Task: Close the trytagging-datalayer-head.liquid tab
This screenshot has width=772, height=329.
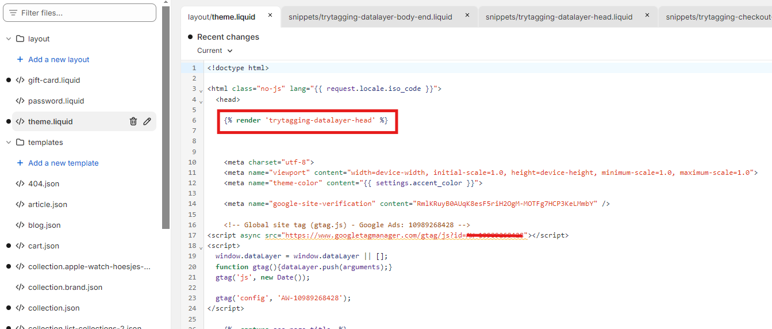Action: coord(647,16)
